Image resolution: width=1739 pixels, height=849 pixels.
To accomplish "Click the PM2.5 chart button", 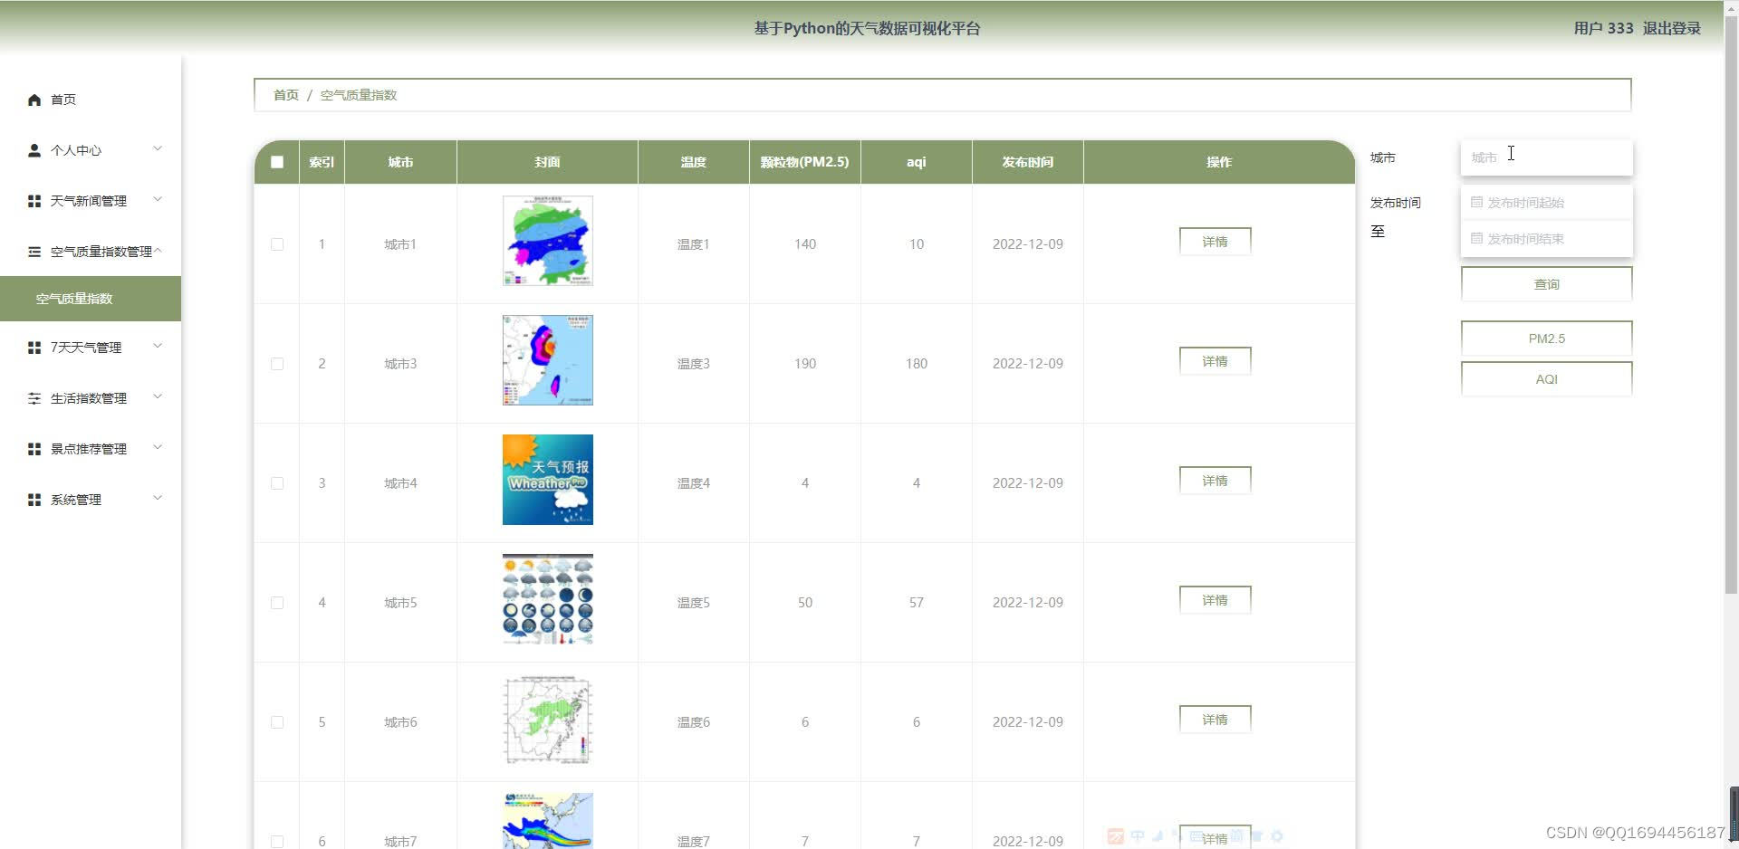I will pyautogui.click(x=1546, y=339).
